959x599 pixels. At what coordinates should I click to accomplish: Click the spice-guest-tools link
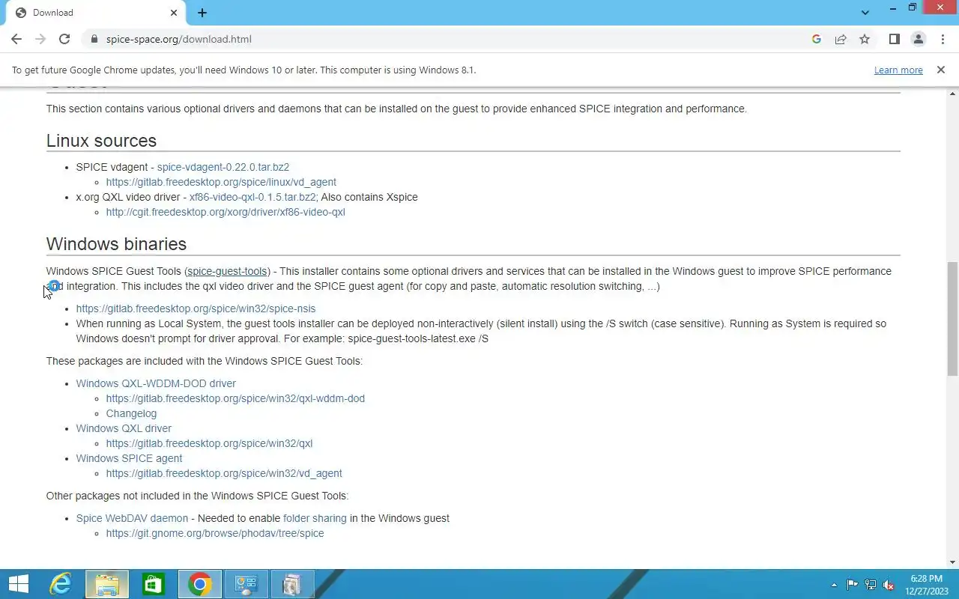click(227, 271)
